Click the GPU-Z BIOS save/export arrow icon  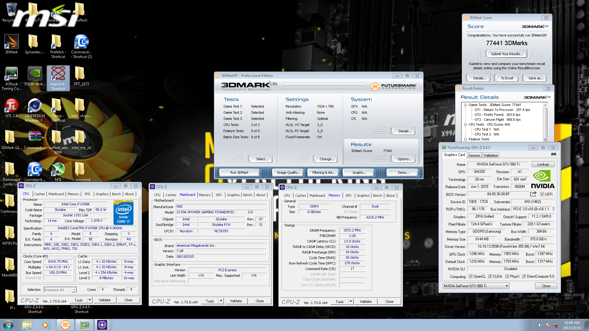coord(533,194)
